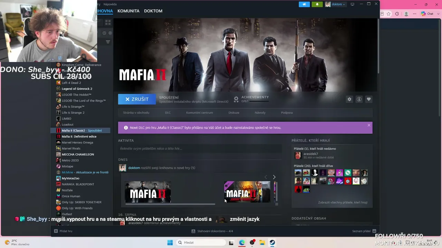Screen dimensions: 442x248
Task: Open arasidek7 friend name link
Action: [311, 154]
